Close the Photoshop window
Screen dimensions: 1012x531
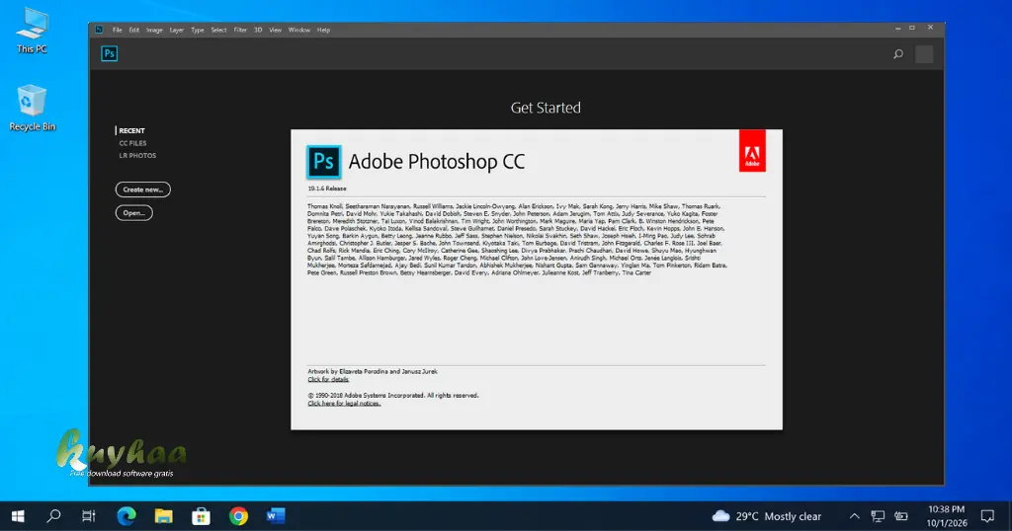pos(930,28)
